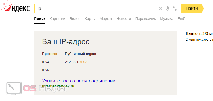This screenshot has width=213, height=101.
Task: Open Узнайте всё о своём соединении link
Action: tap(79, 81)
